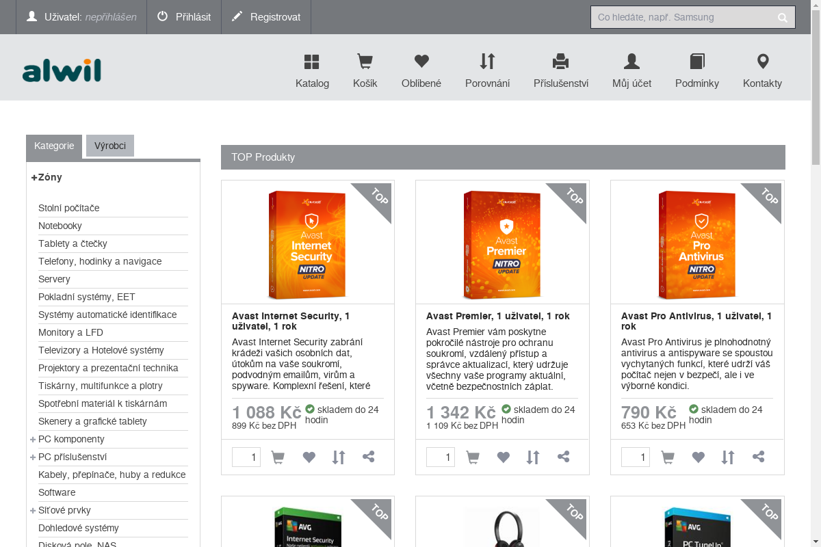Share Avast Pro Antivirus product
This screenshot has width=821, height=547.
(x=758, y=457)
